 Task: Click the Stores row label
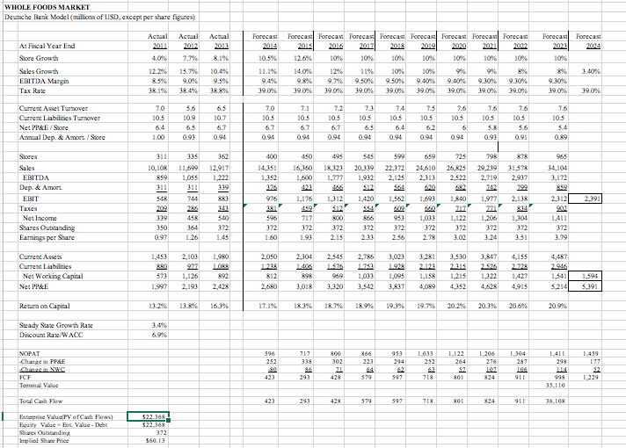coord(28,156)
